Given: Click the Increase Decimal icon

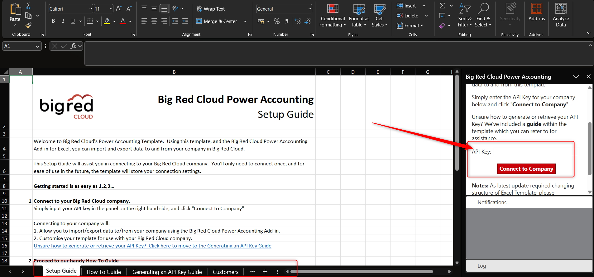Looking at the screenshot, I should click(x=298, y=21).
